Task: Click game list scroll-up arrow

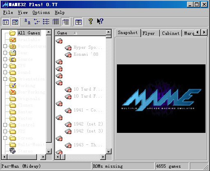Action: tap(109, 32)
